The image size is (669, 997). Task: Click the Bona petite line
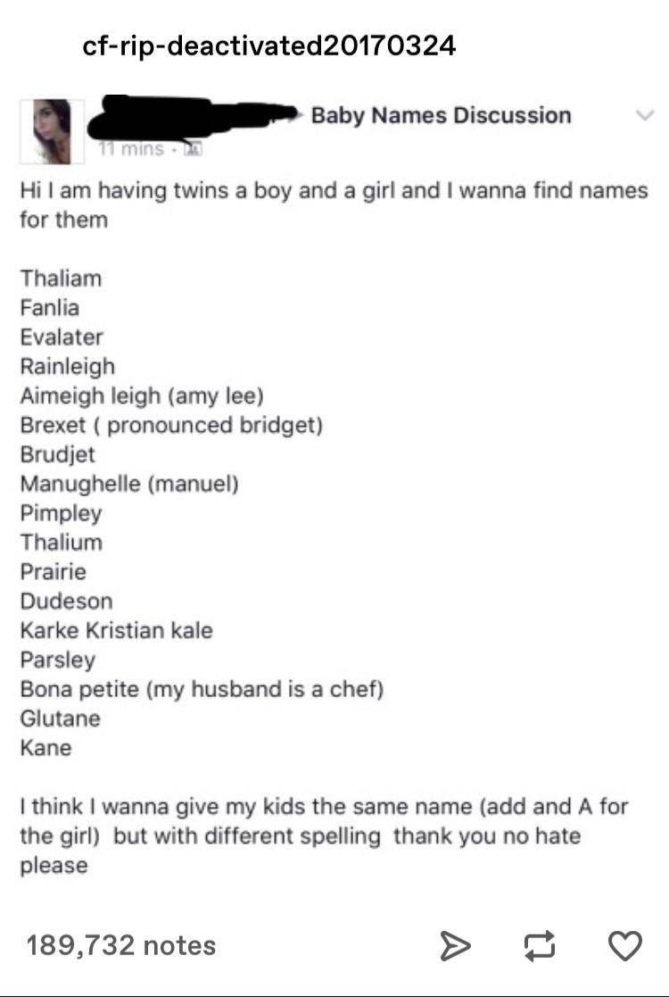click(202, 689)
